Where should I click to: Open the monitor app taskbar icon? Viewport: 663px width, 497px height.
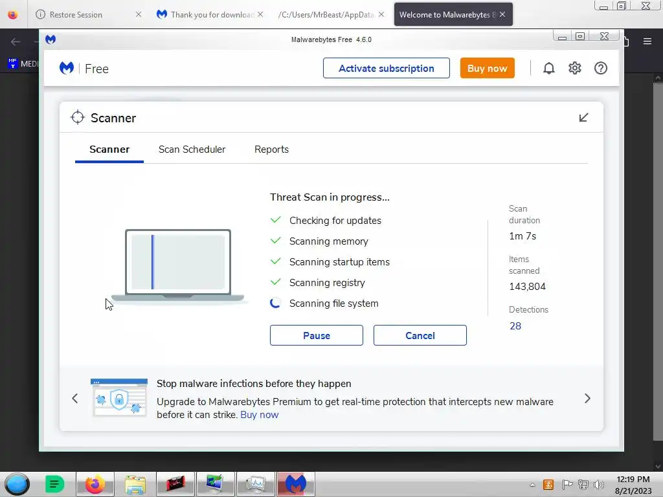215,484
